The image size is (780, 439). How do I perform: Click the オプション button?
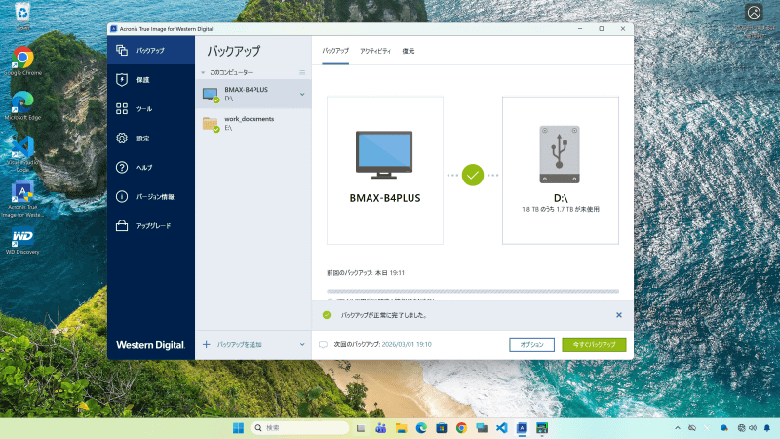(x=531, y=344)
